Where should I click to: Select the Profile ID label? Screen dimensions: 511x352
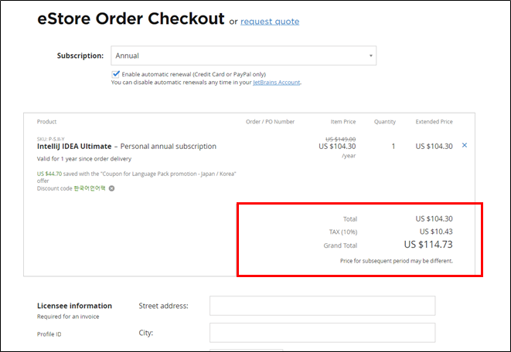[x=49, y=334]
